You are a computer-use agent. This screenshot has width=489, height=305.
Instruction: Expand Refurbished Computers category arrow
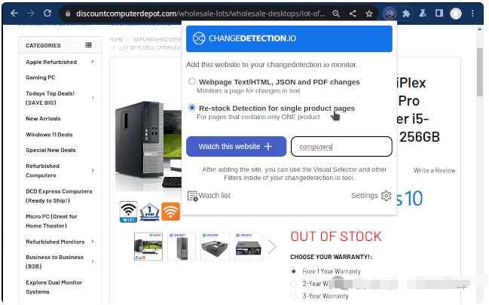coord(93,170)
